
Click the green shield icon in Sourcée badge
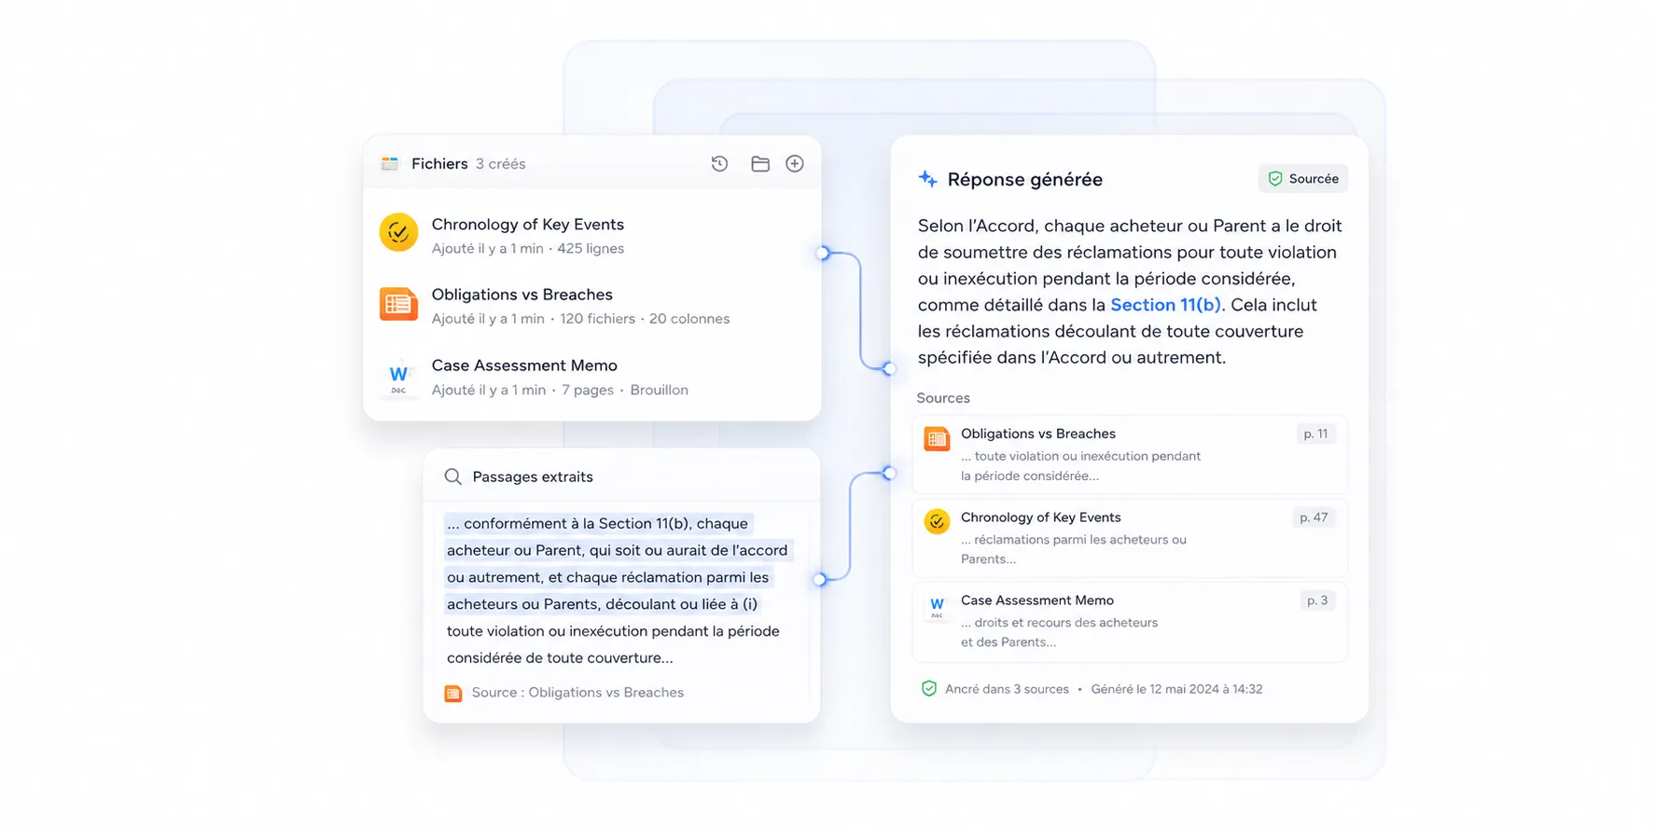[1275, 179]
